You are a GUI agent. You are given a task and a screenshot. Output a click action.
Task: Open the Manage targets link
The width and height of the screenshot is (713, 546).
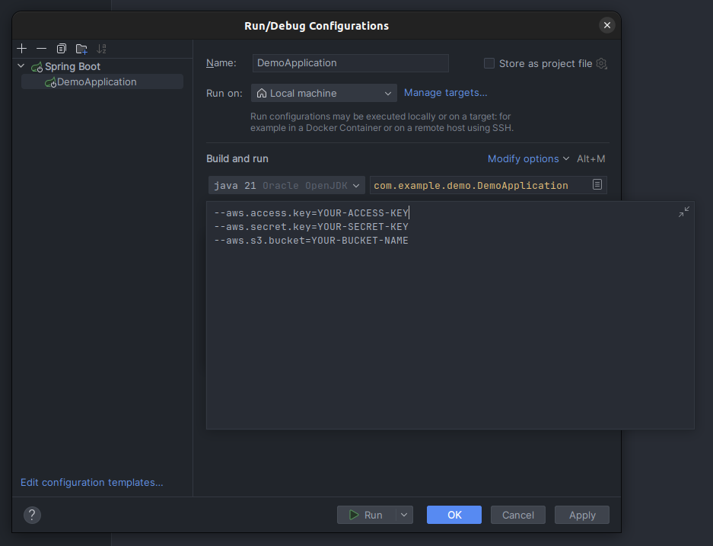click(446, 93)
